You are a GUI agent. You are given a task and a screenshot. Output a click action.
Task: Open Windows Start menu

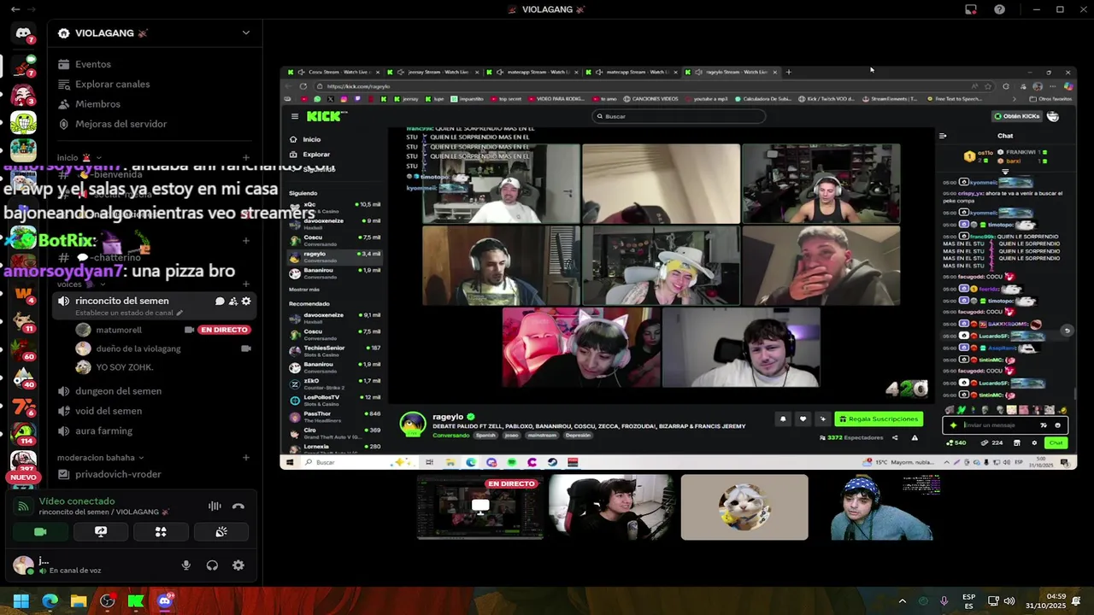pos(21,601)
